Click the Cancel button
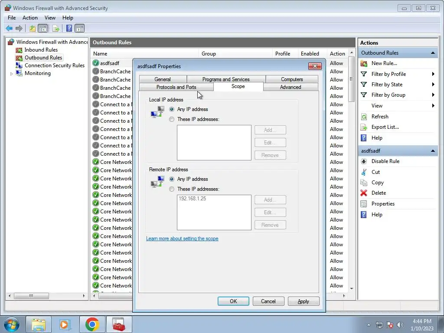Image resolution: width=444 pixels, height=333 pixels. pos(268,301)
